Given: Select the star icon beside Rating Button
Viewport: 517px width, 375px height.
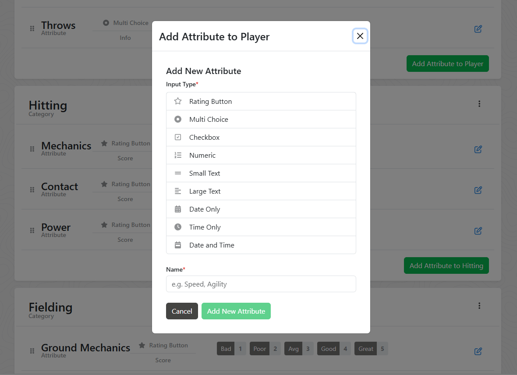Looking at the screenshot, I should click(x=177, y=101).
